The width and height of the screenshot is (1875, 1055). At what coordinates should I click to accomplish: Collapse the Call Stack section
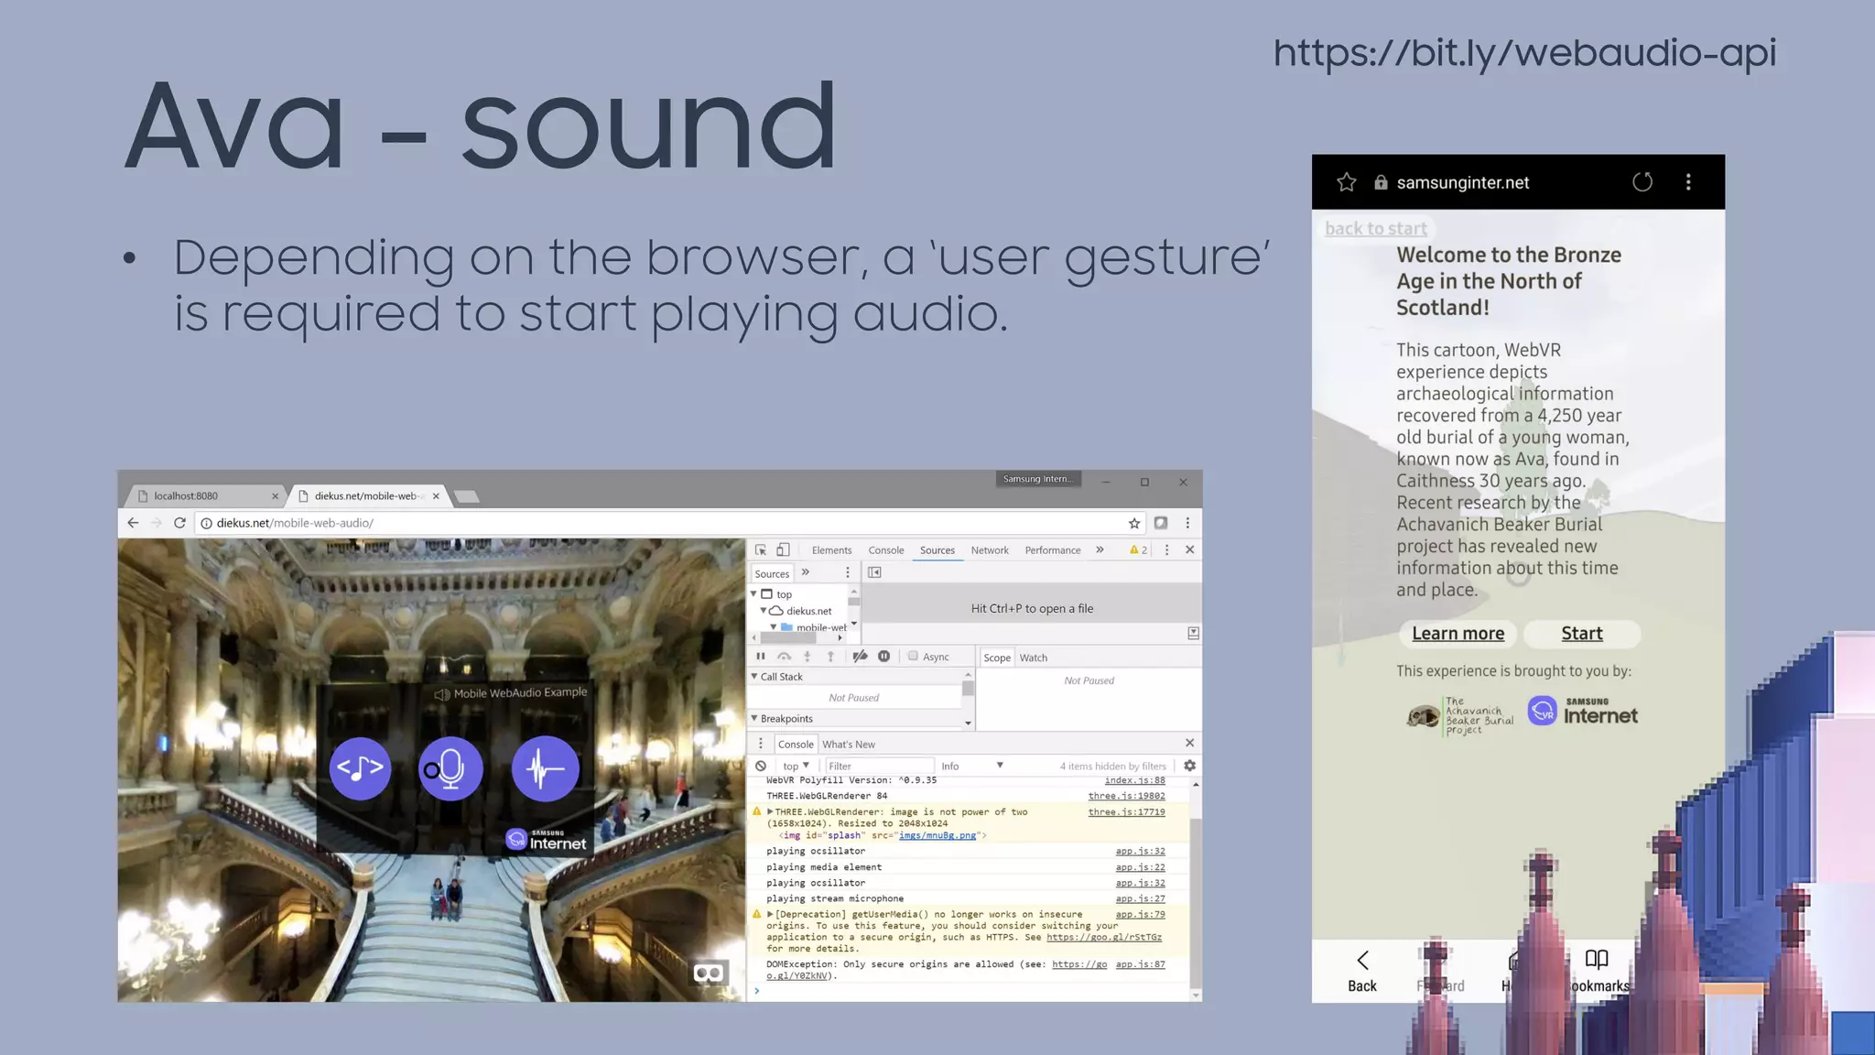(x=755, y=677)
